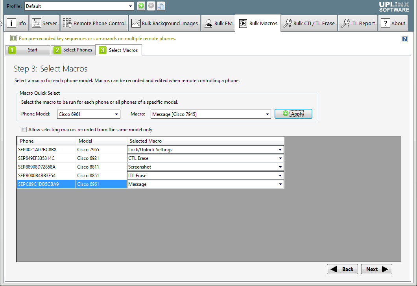Switch to the Bulk EM tab

click(x=218, y=23)
